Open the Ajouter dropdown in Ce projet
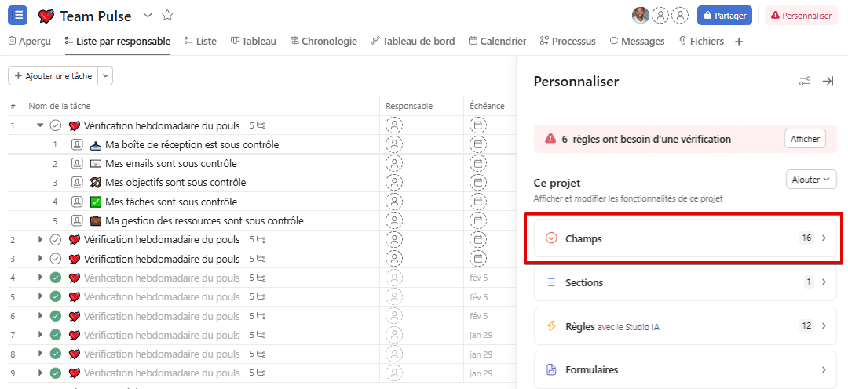The image size is (848, 389). (x=811, y=180)
